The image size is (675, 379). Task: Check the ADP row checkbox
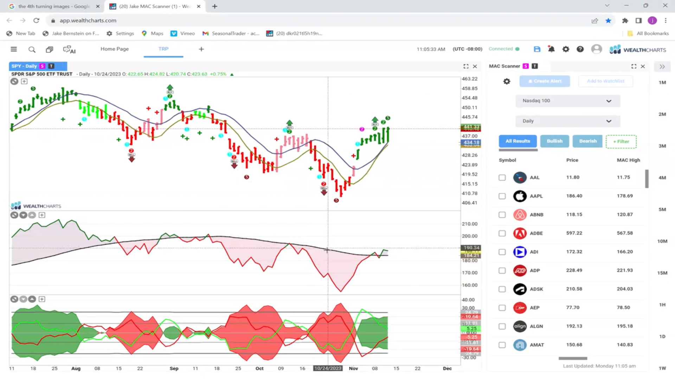point(502,271)
